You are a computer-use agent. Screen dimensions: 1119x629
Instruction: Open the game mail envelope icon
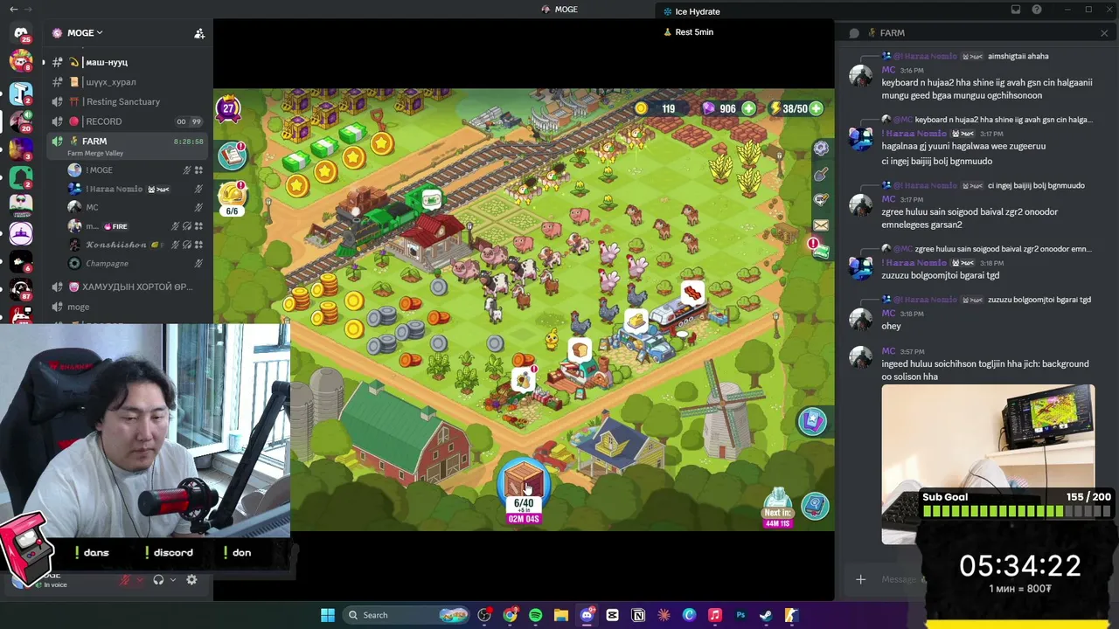click(x=821, y=225)
